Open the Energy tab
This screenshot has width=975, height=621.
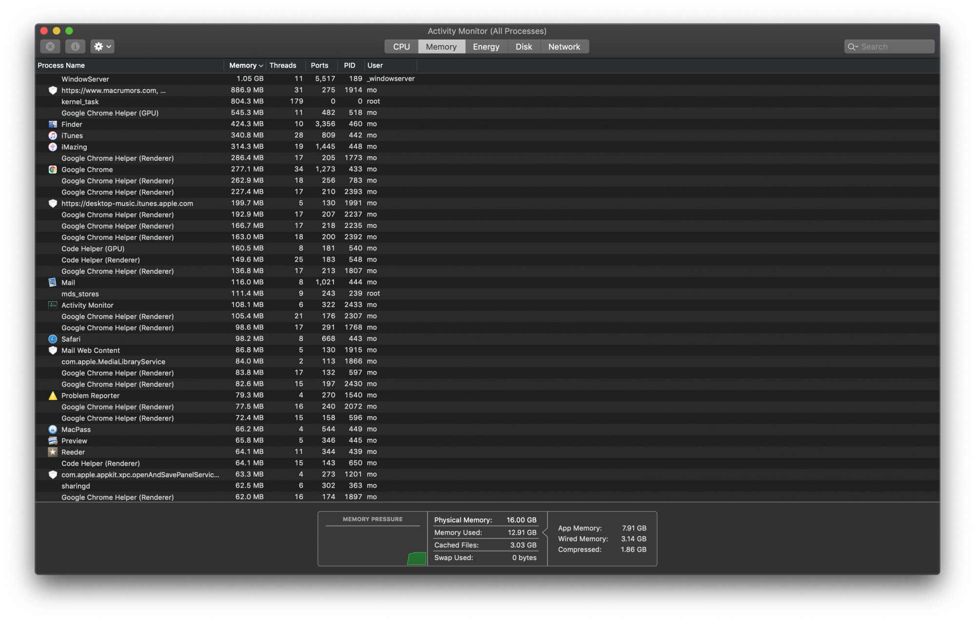point(486,47)
